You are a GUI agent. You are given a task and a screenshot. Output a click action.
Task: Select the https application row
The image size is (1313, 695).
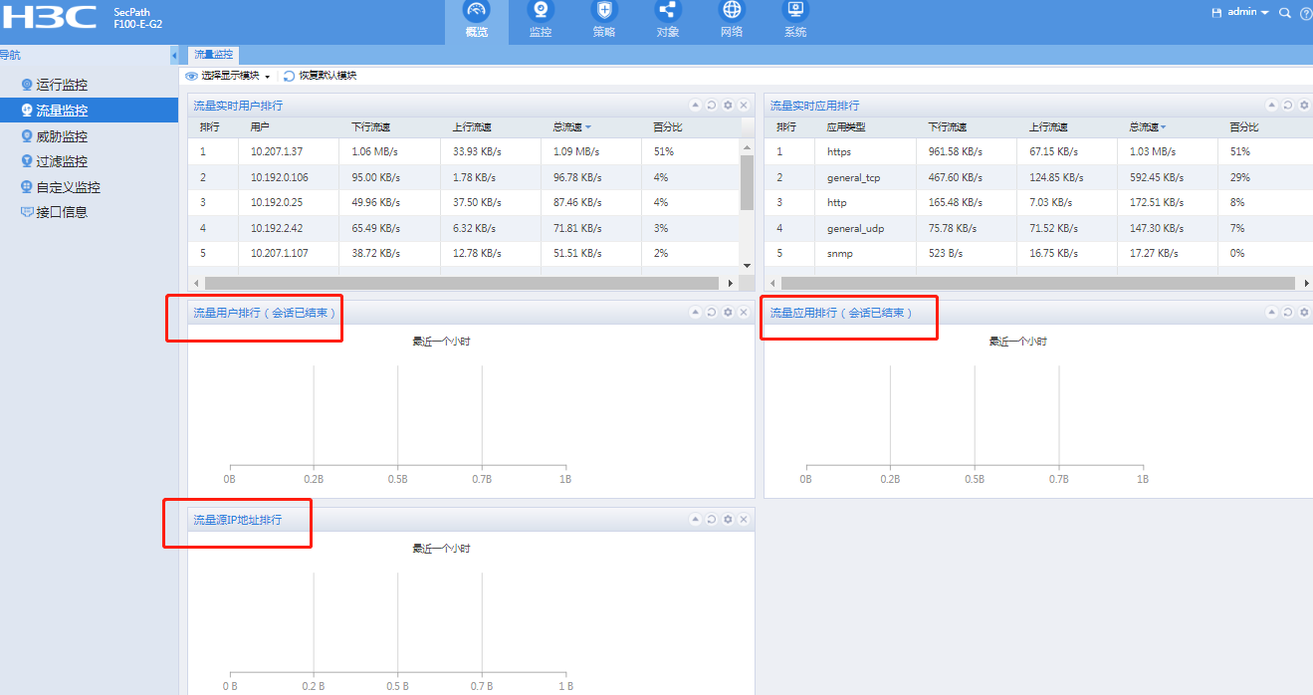(x=1038, y=151)
